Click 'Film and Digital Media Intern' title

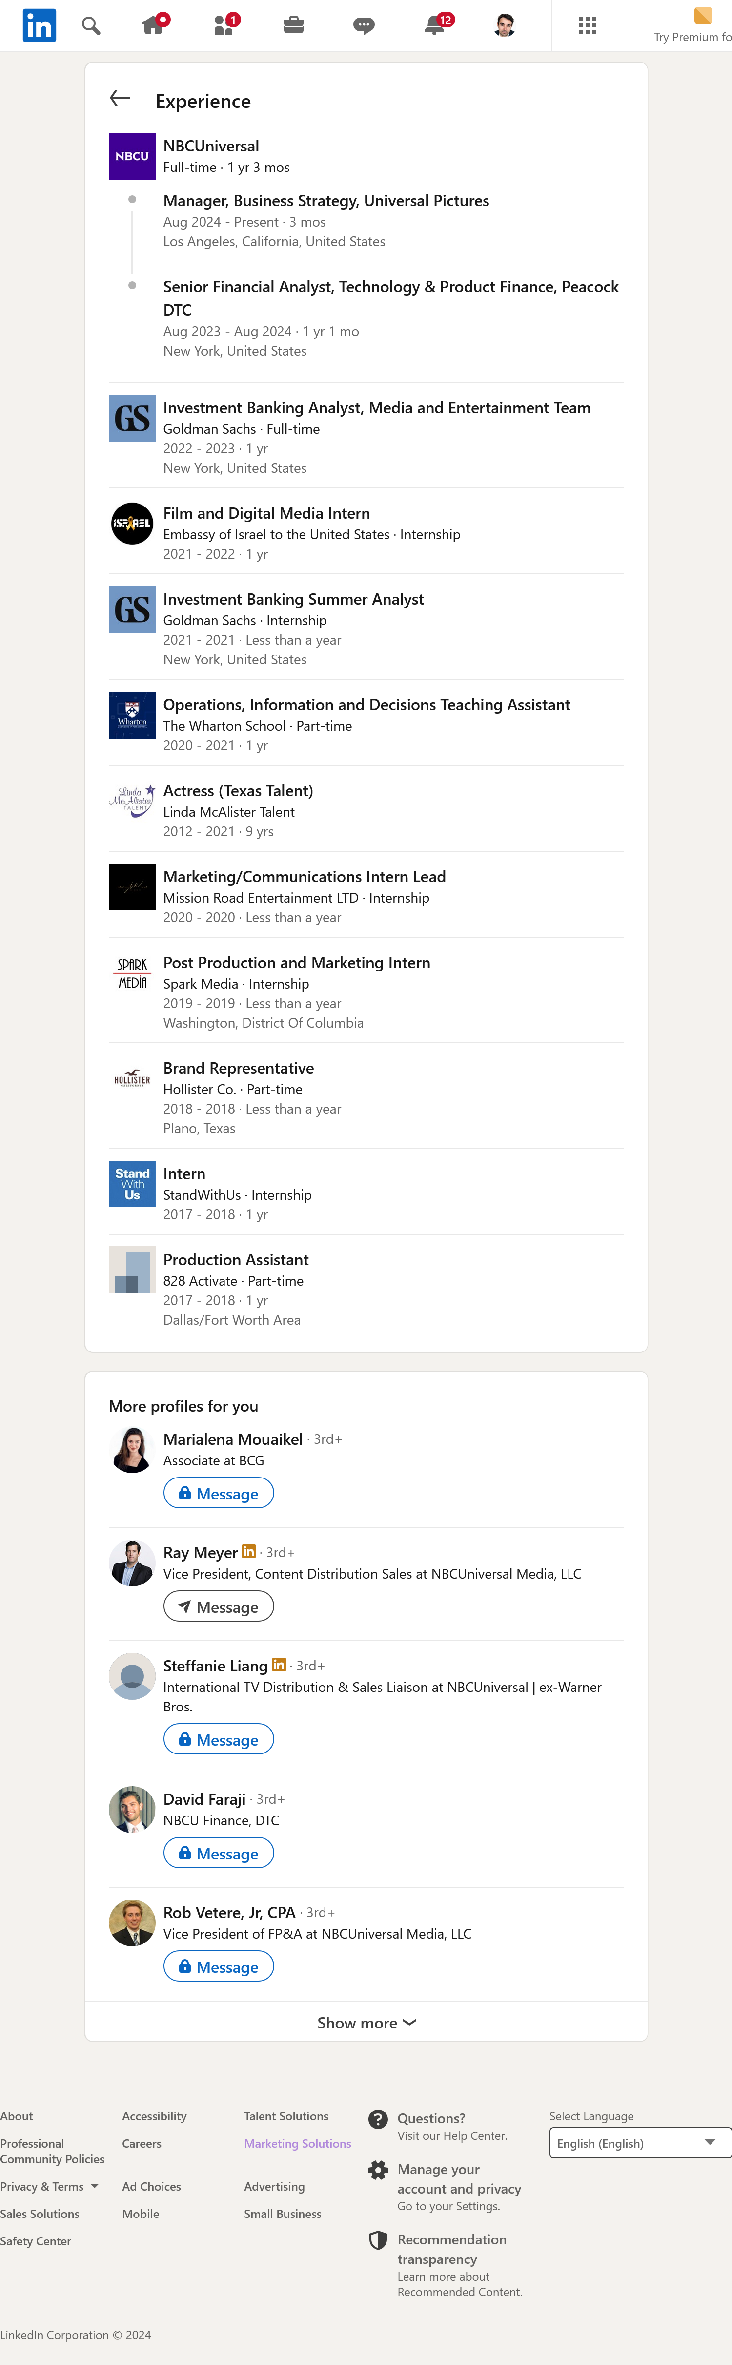tap(267, 513)
